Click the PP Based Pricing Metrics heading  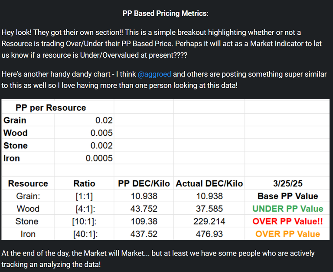coord(165,13)
